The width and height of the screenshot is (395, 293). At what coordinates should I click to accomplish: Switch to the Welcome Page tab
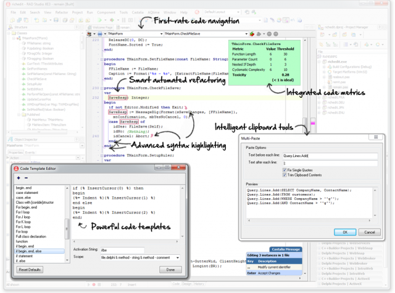[x=100, y=27]
